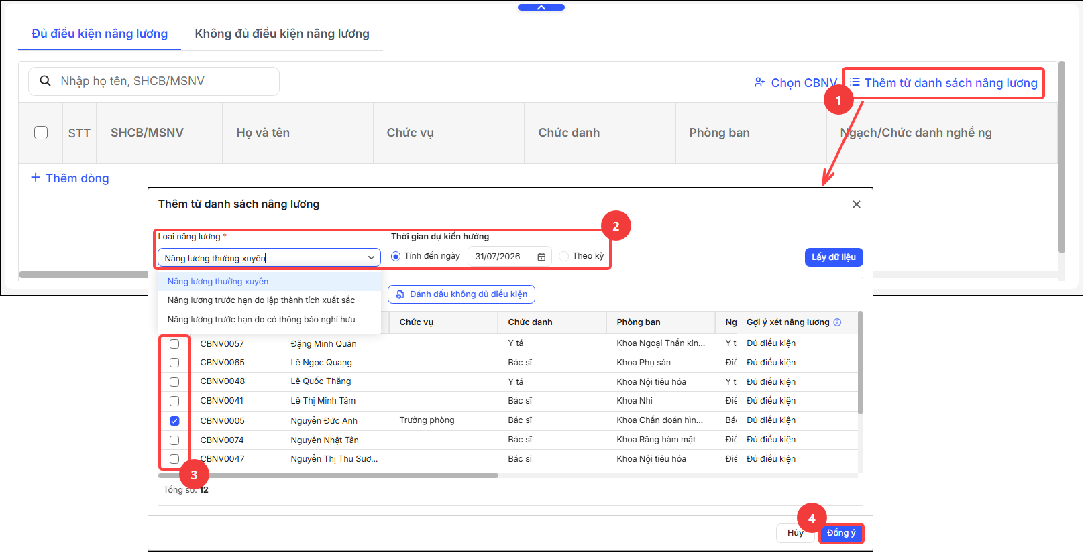
Task: Click the name Đặng Minh Quân
Action: tap(324, 344)
